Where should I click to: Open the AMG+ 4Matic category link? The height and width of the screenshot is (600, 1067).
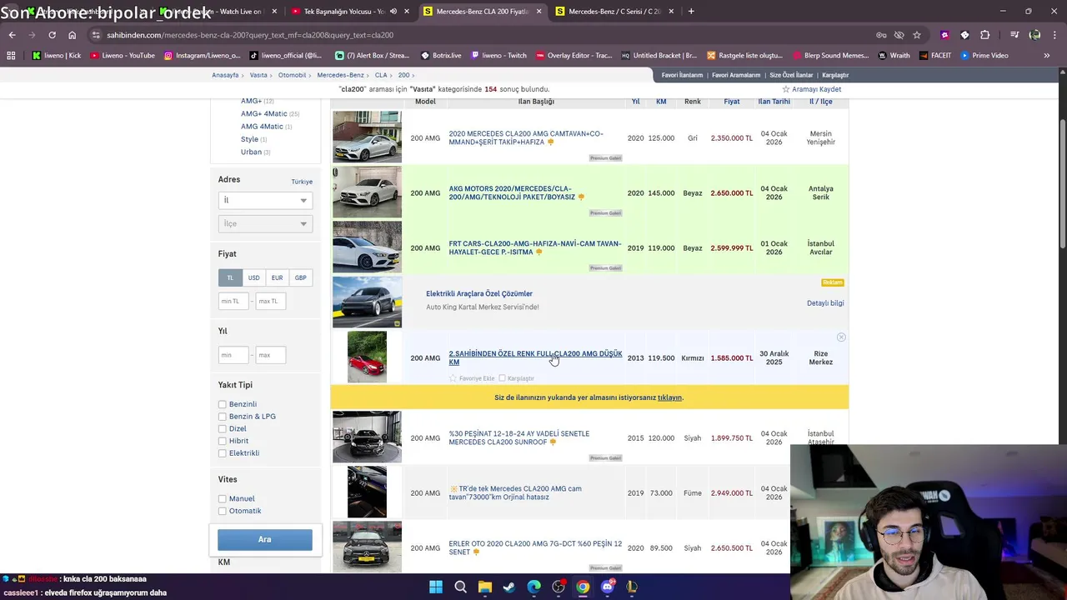(x=264, y=113)
